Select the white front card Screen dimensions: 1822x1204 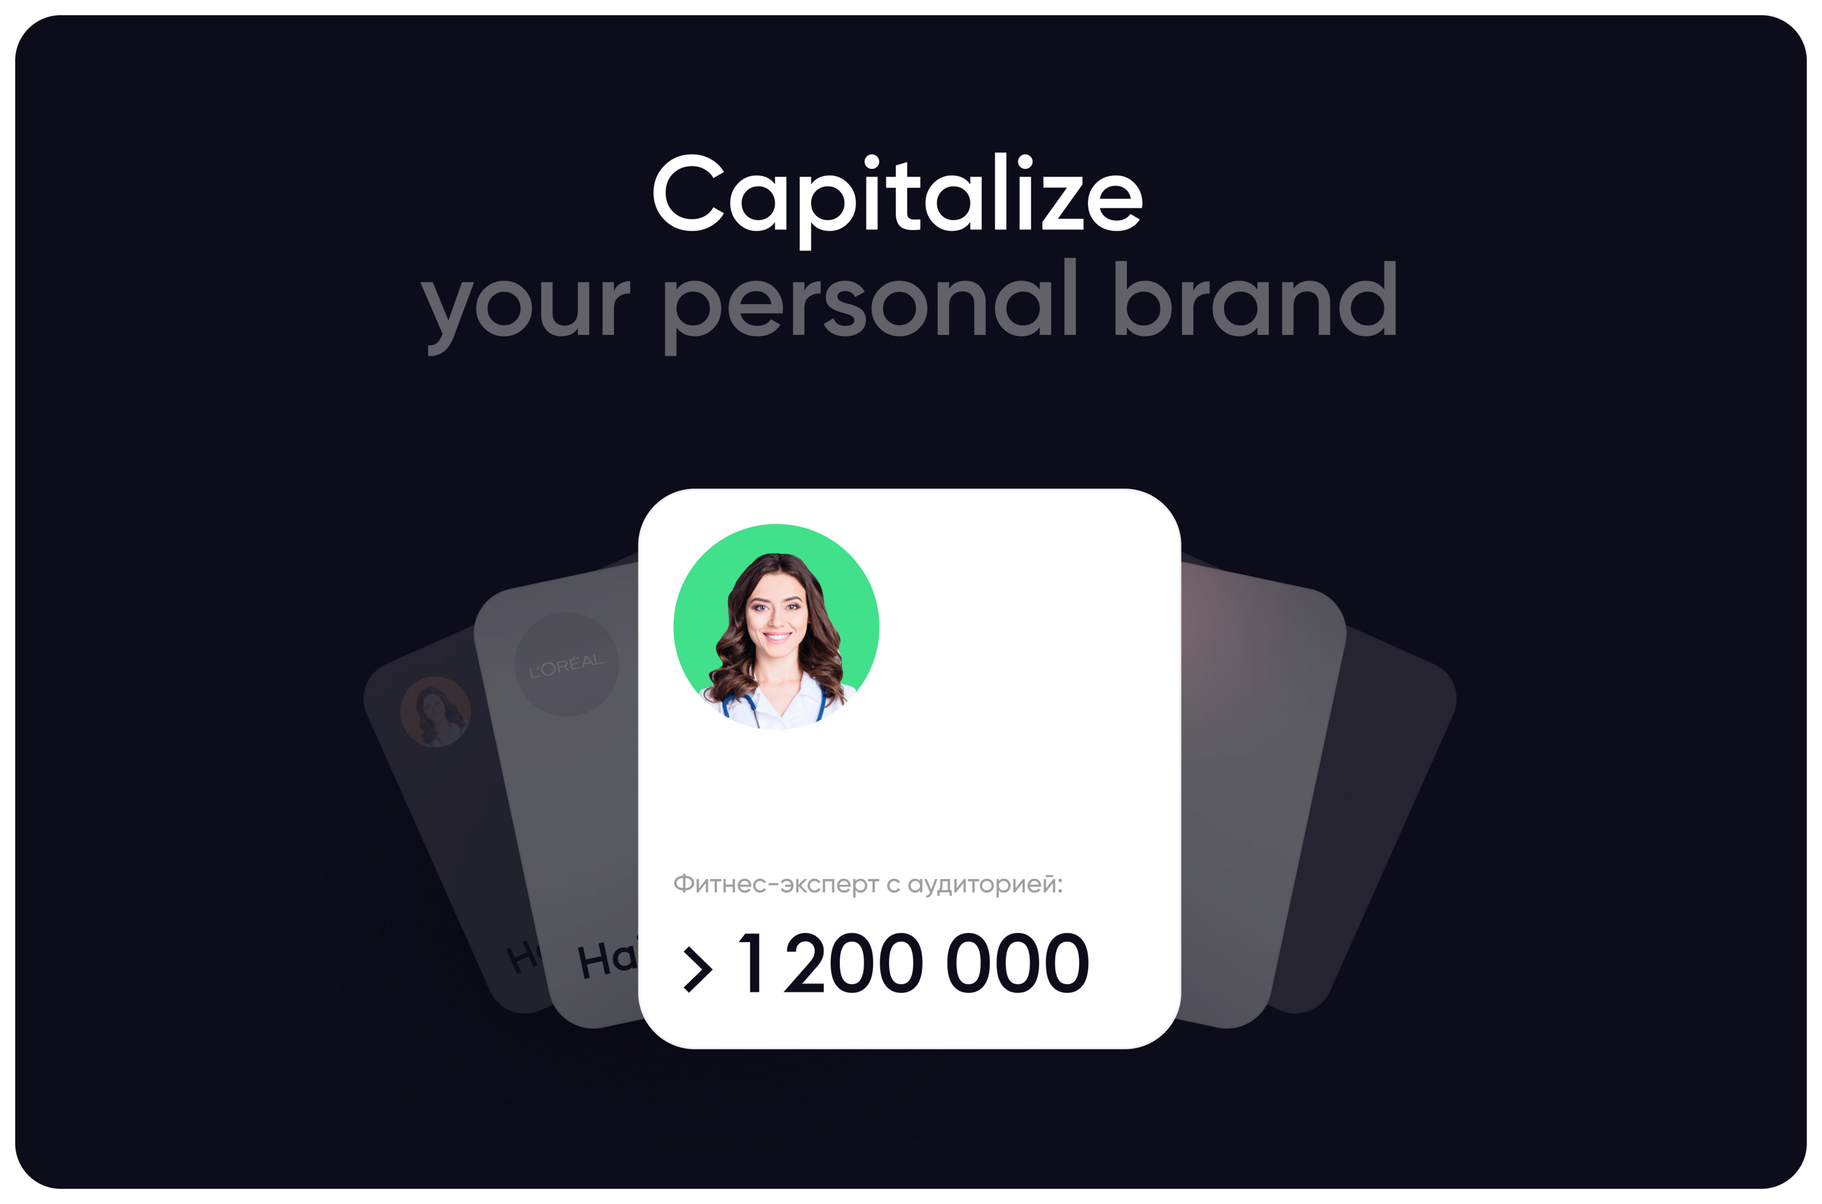pos(909,768)
